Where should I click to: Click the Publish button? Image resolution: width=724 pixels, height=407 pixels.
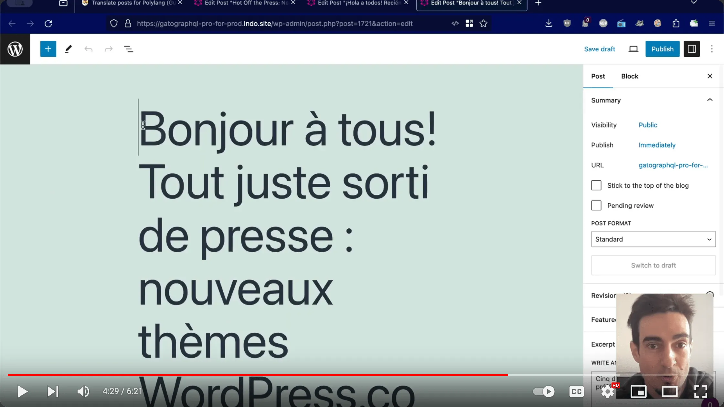click(x=663, y=49)
